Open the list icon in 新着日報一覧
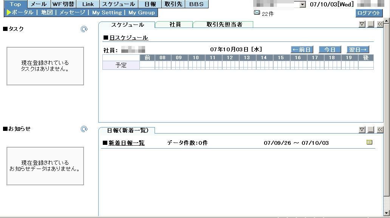The image size is (390, 218). click(x=369, y=142)
